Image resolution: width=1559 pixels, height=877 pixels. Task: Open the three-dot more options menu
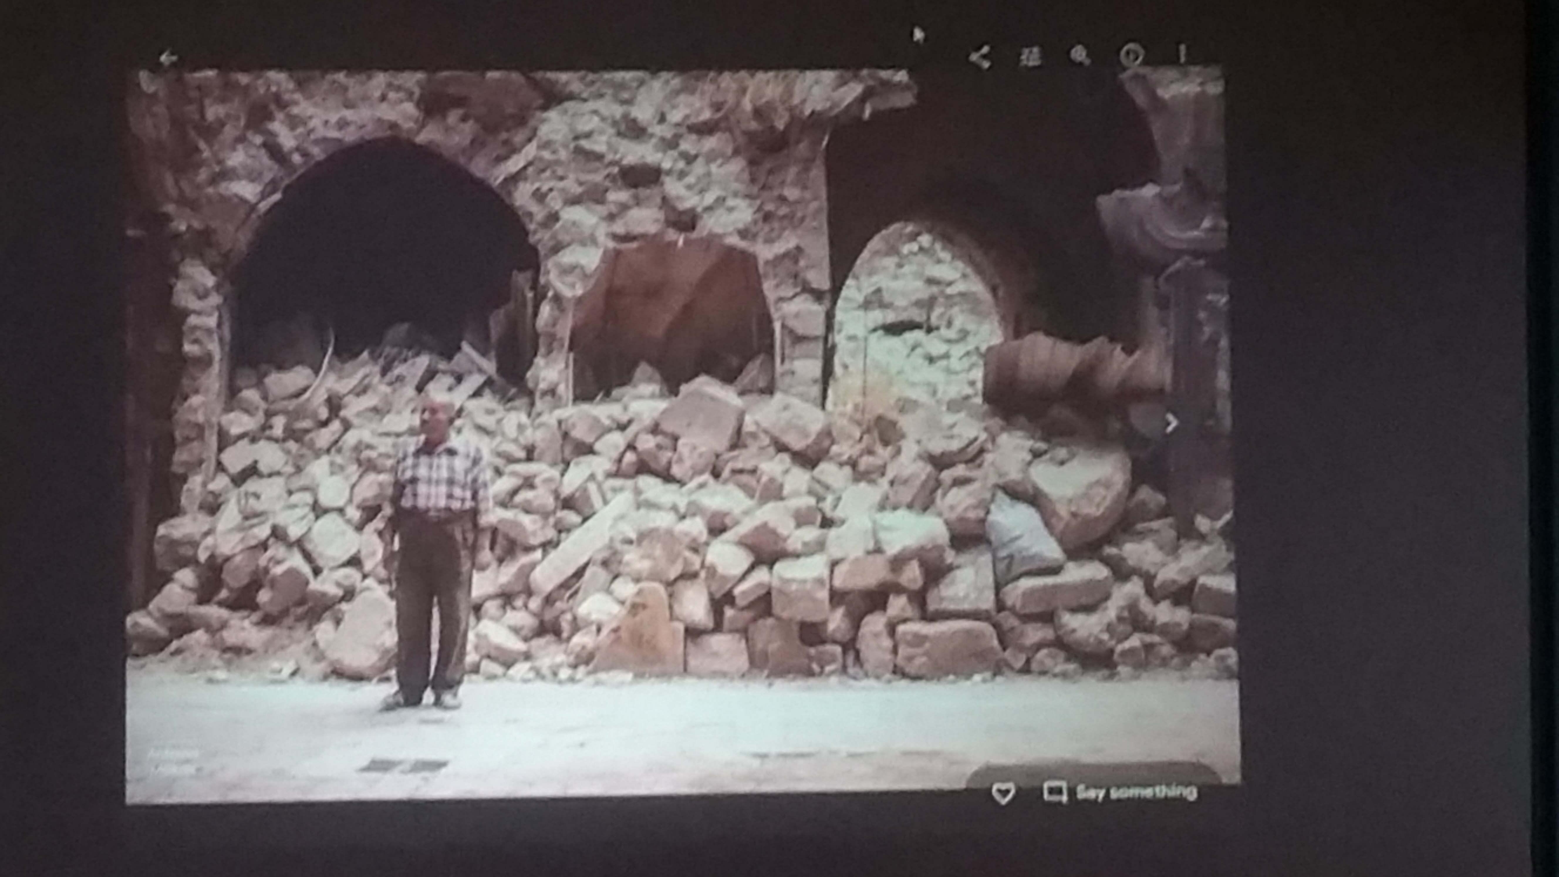pyautogui.click(x=1182, y=55)
